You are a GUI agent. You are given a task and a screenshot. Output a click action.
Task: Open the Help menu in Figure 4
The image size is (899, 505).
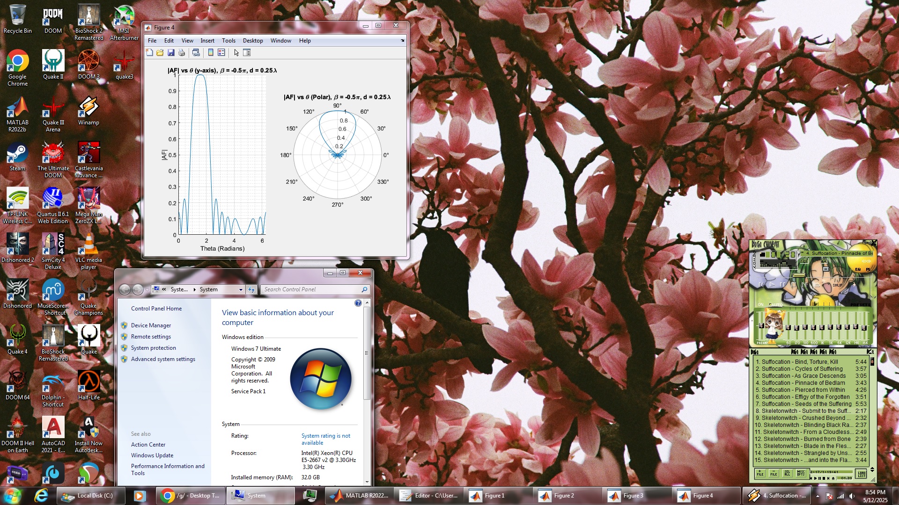(305, 41)
